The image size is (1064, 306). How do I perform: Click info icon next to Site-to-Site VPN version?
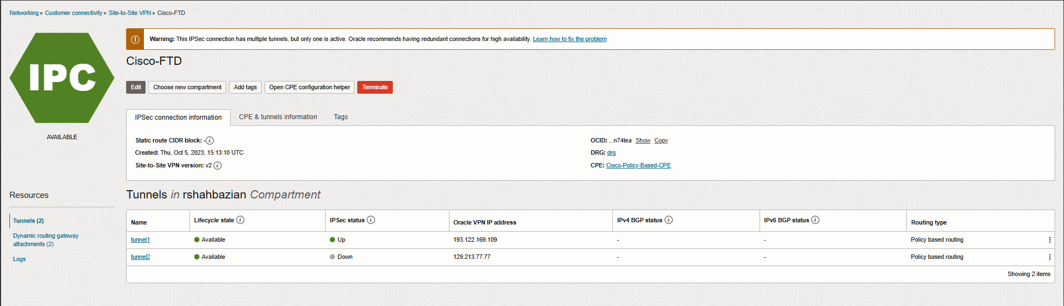(x=218, y=166)
